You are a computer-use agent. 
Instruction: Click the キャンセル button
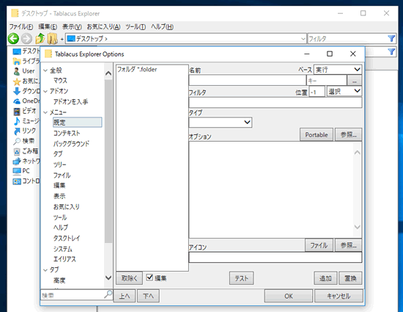click(x=339, y=296)
